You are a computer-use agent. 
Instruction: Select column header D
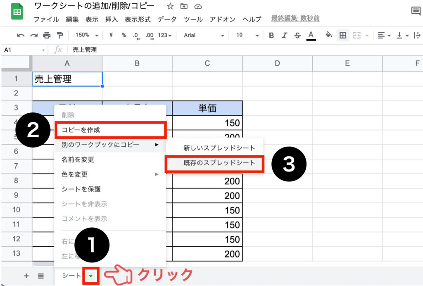pos(277,63)
